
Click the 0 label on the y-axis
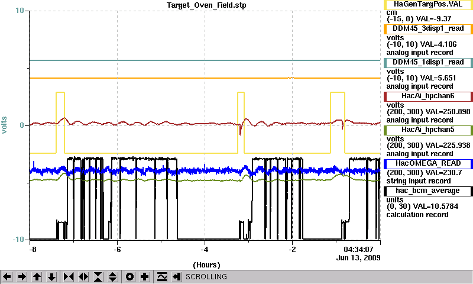[x=22, y=125]
